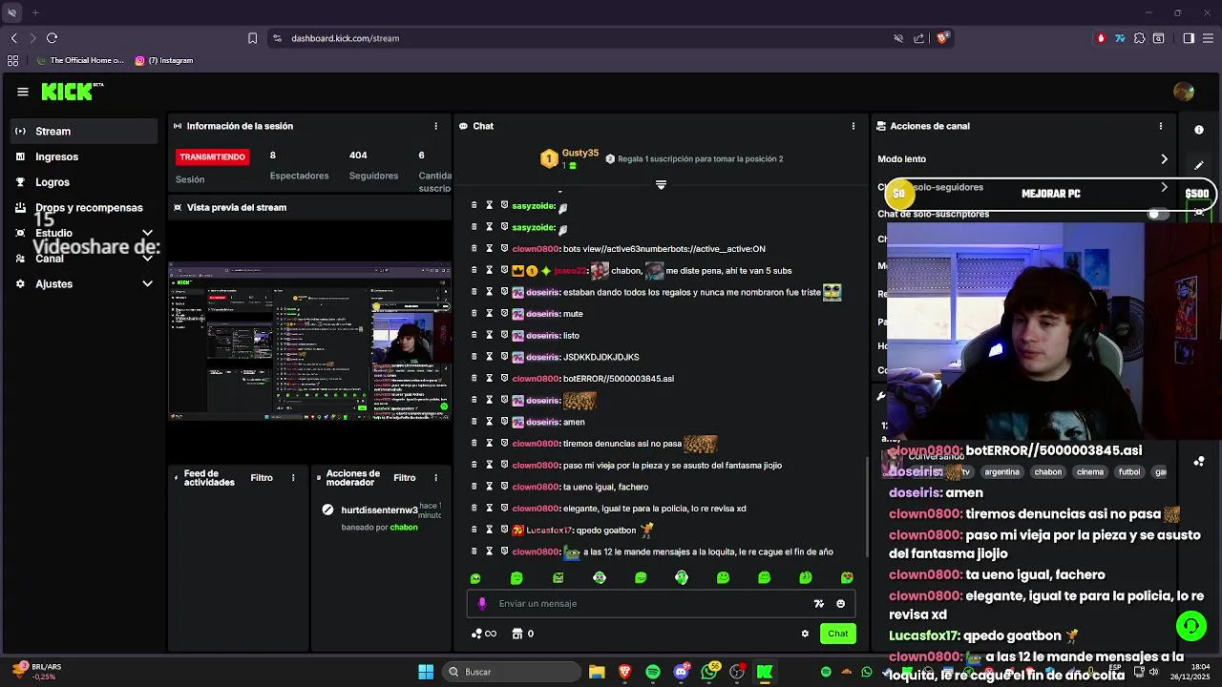Open File Explorer from the taskbar

click(x=597, y=672)
